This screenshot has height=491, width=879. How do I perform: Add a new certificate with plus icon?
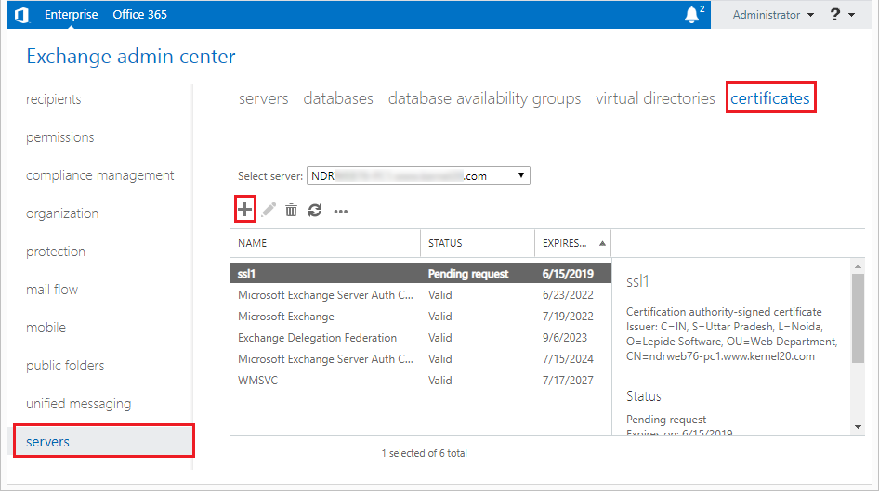[245, 210]
